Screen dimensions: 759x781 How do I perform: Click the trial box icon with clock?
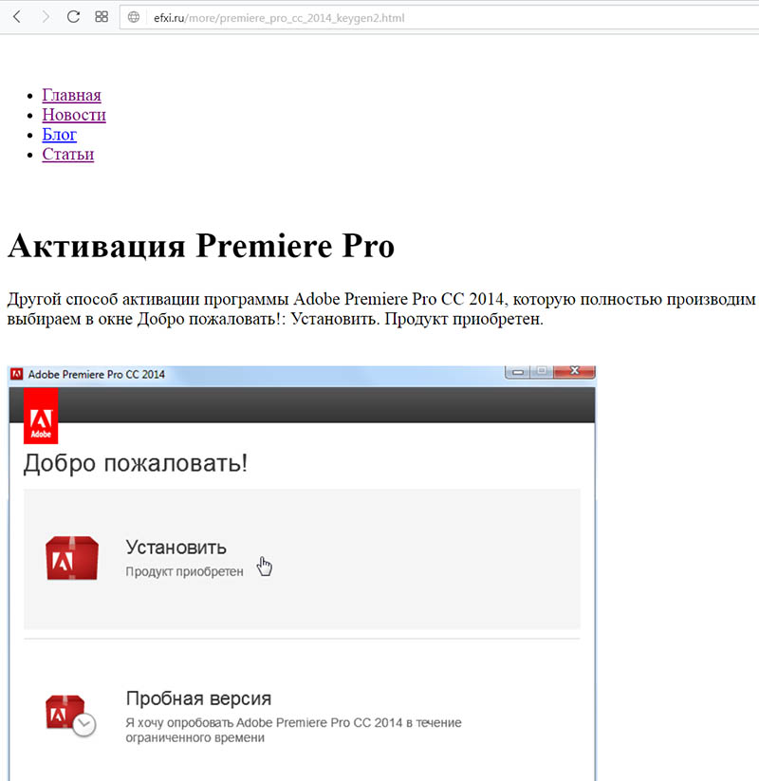71,716
